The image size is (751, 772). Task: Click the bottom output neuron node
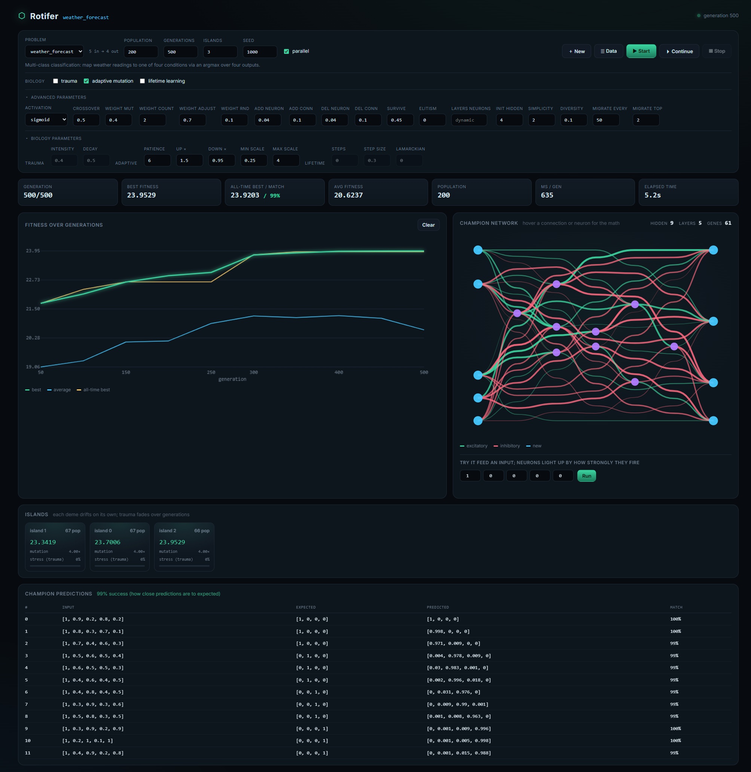tap(713, 421)
